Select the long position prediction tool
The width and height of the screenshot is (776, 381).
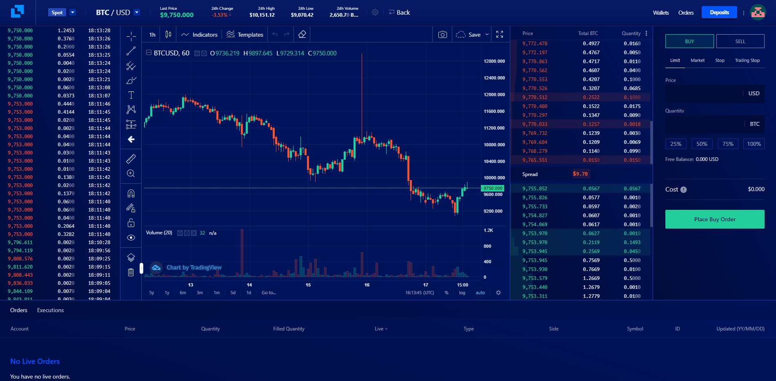[131, 124]
